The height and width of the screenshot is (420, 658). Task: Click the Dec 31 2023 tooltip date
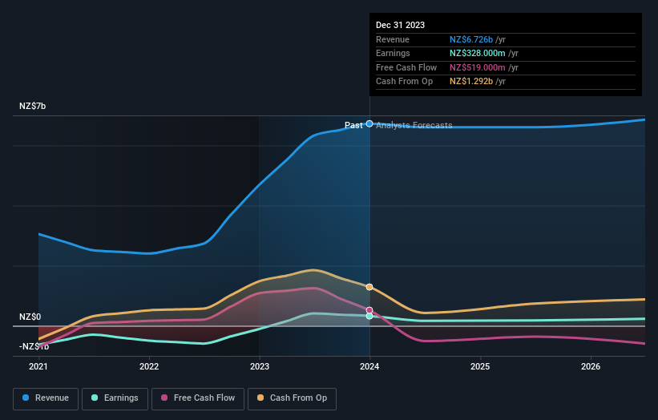coord(401,25)
